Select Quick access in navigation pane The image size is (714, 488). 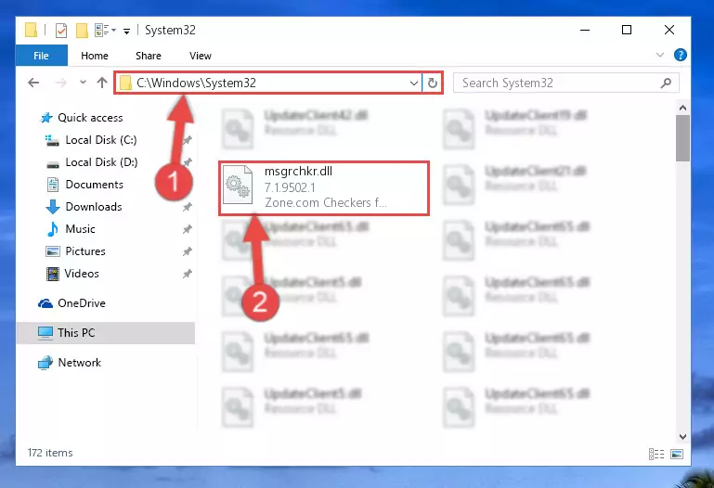pos(90,118)
